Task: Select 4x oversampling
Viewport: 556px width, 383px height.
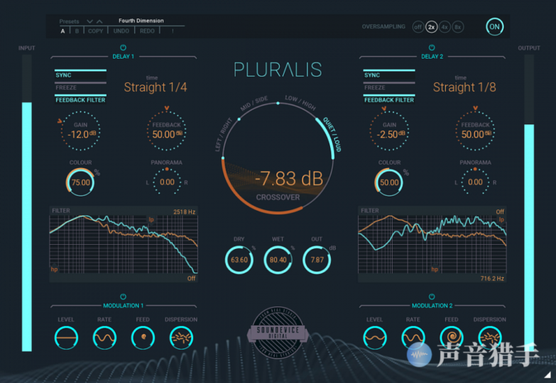Action: [445, 27]
